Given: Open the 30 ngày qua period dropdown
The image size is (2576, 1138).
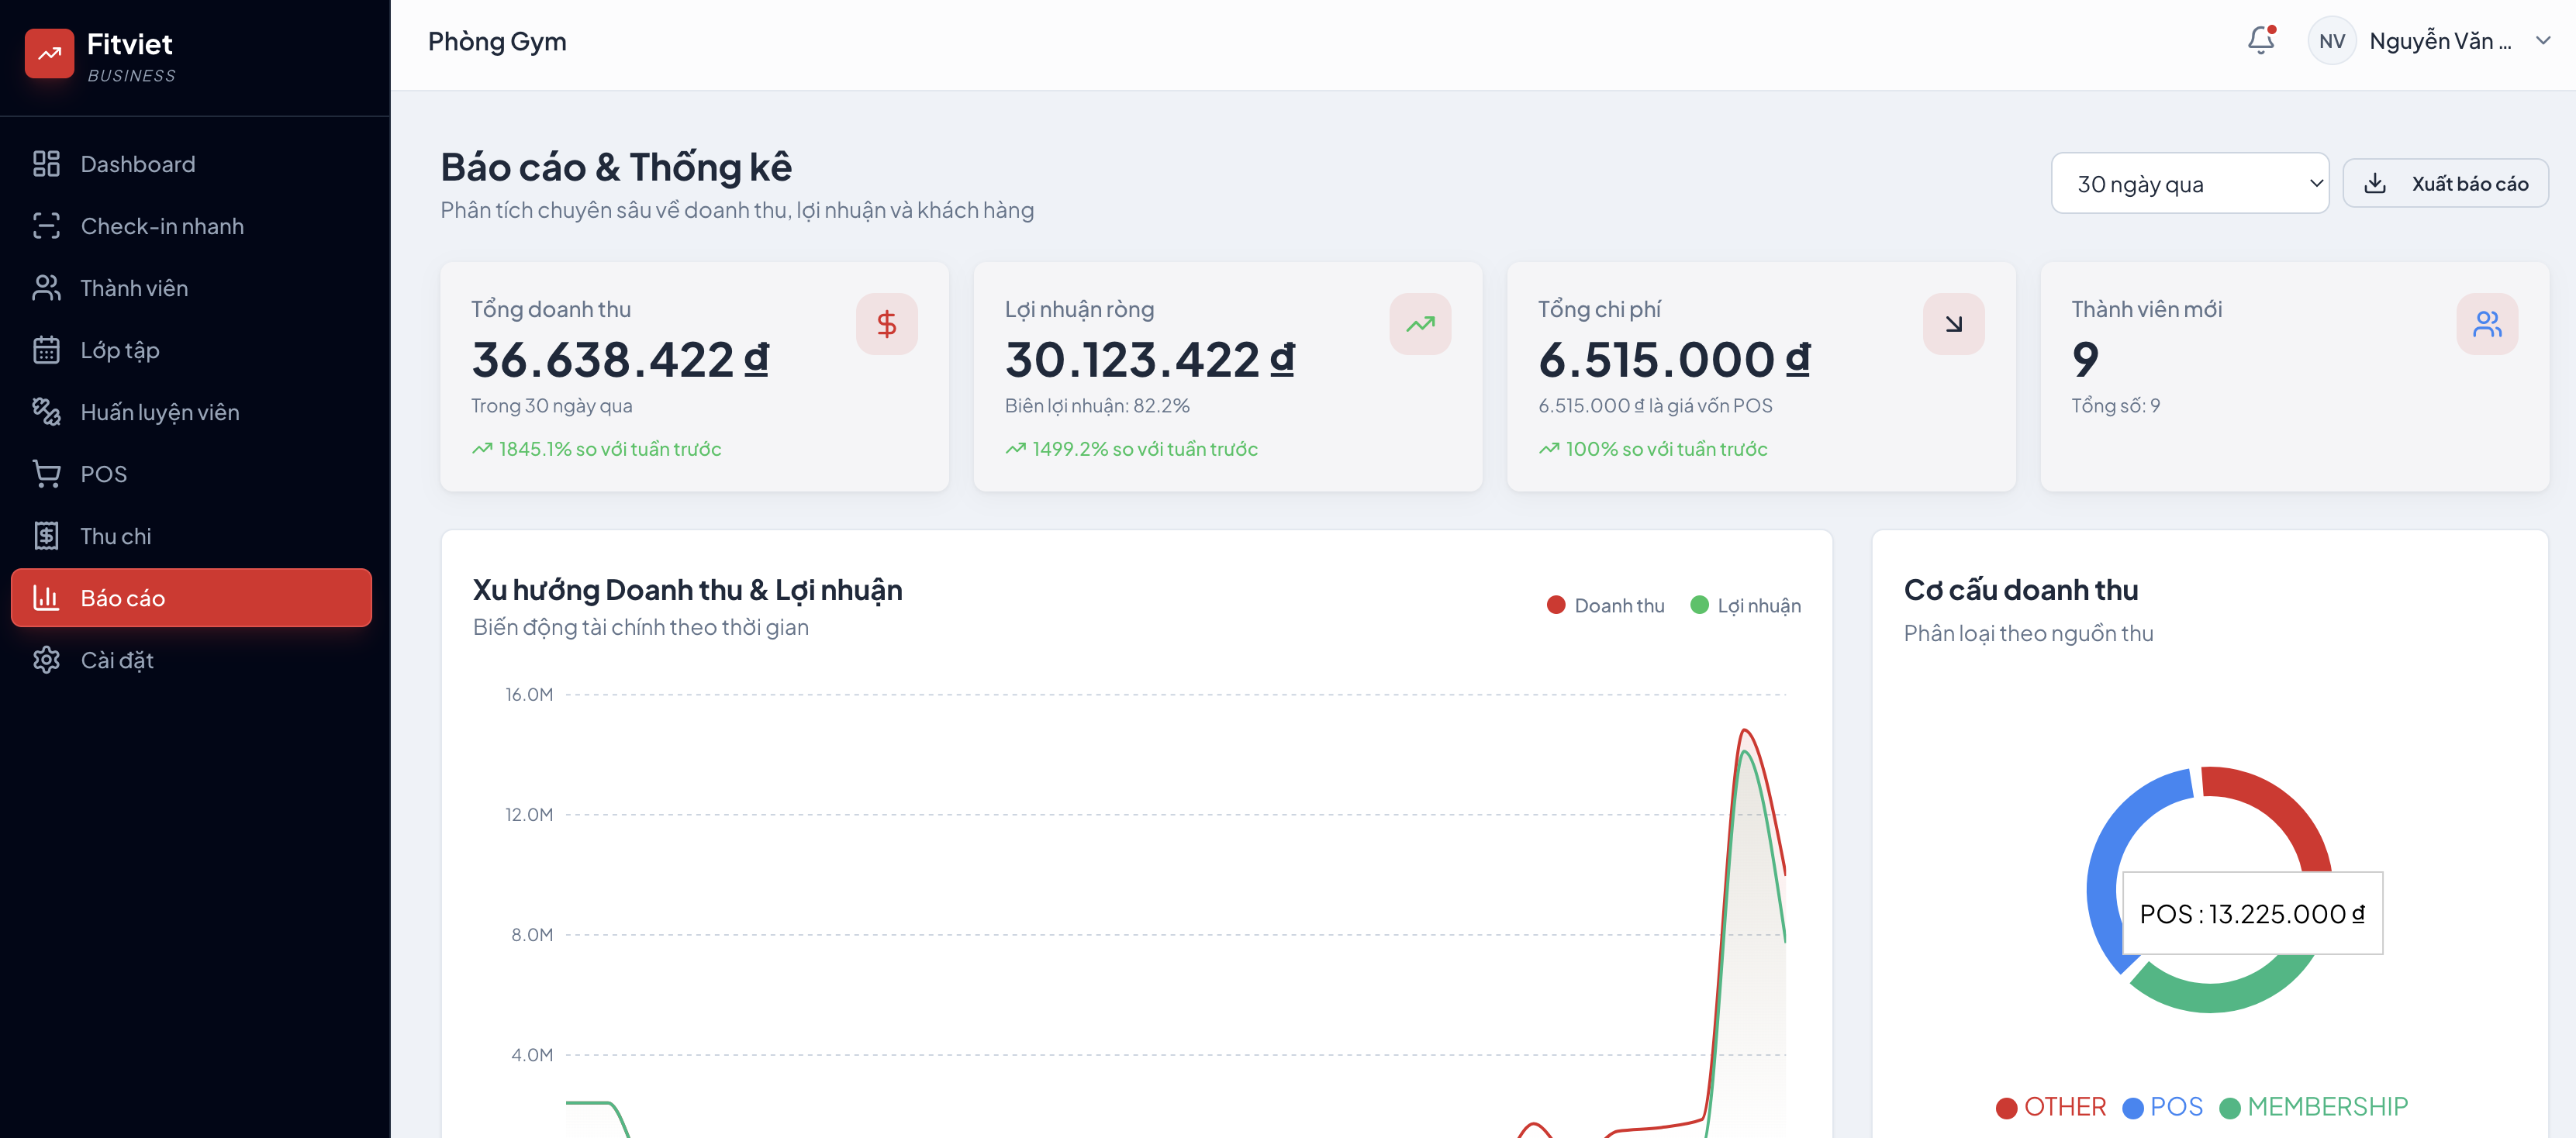Looking at the screenshot, I should click(2189, 184).
